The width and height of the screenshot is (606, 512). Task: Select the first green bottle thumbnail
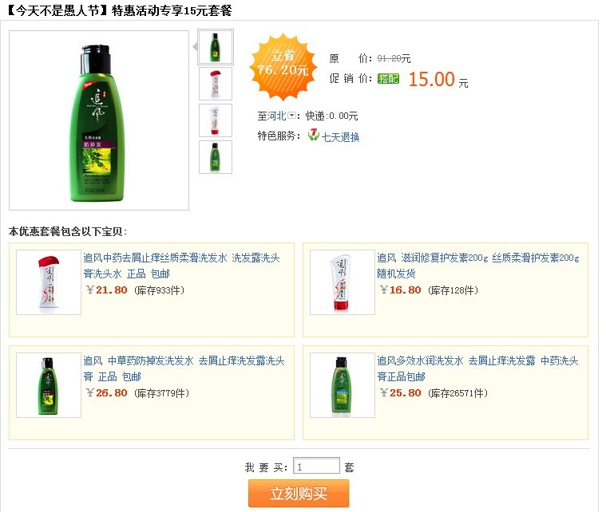click(x=216, y=47)
